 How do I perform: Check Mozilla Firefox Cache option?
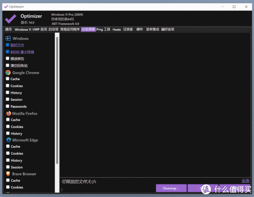pyautogui.click(x=8, y=120)
